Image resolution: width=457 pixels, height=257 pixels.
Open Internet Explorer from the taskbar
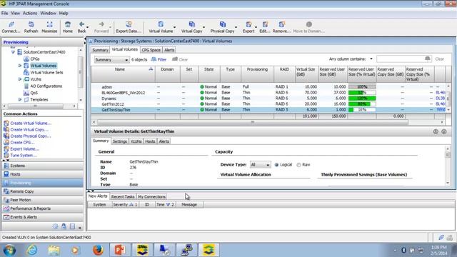[x=32, y=250]
